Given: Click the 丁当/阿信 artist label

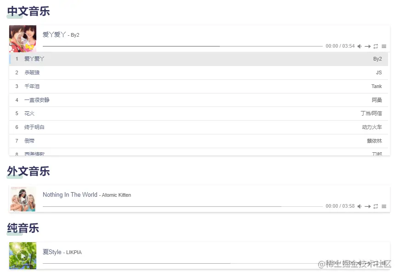Looking at the screenshot, I should point(371,113).
